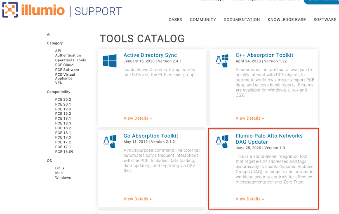Click the TOOLS CATALOG heading

point(142,39)
